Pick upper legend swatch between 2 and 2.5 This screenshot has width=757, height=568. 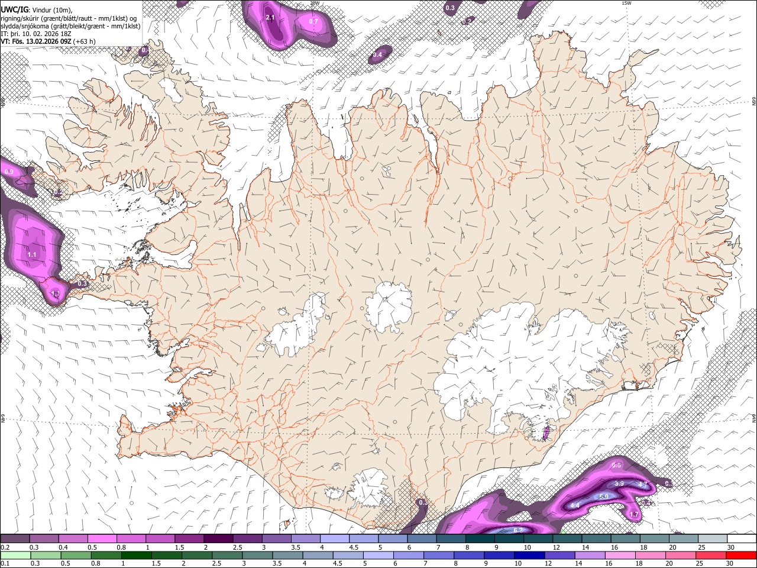coord(218,538)
